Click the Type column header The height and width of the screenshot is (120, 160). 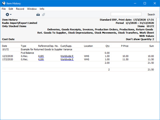(x=24, y=46)
